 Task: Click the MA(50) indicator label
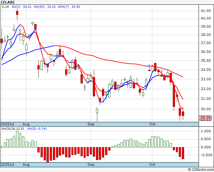(39, 7)
